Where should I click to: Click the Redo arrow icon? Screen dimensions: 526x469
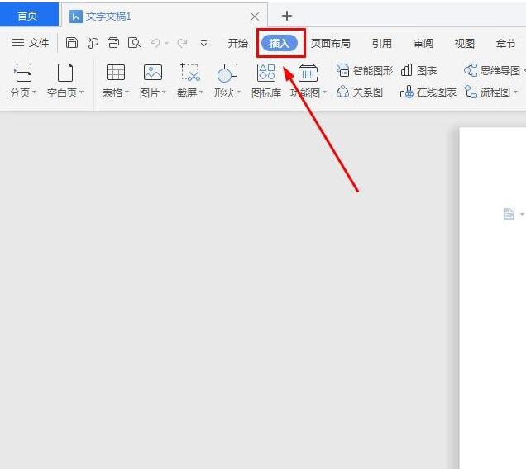183,43
